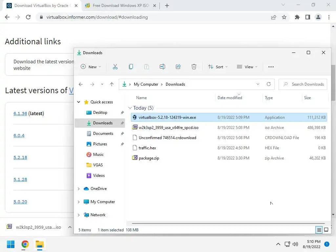Go up one folder level in Explorer
The height and width of the screenshot is (252, 336).
(x=112, y=84)
